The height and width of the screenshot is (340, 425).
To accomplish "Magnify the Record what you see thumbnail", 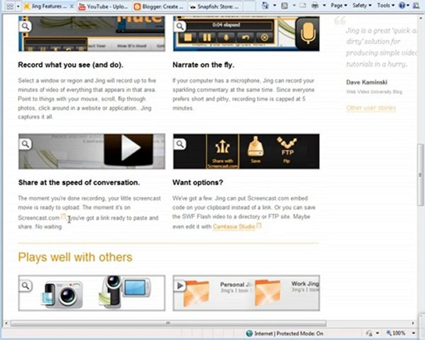I will tap(25, 26).
